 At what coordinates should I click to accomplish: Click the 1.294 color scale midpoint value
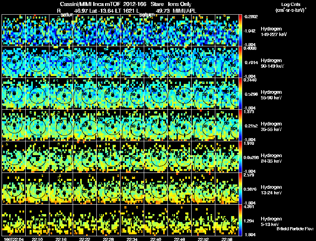point(249,221)
